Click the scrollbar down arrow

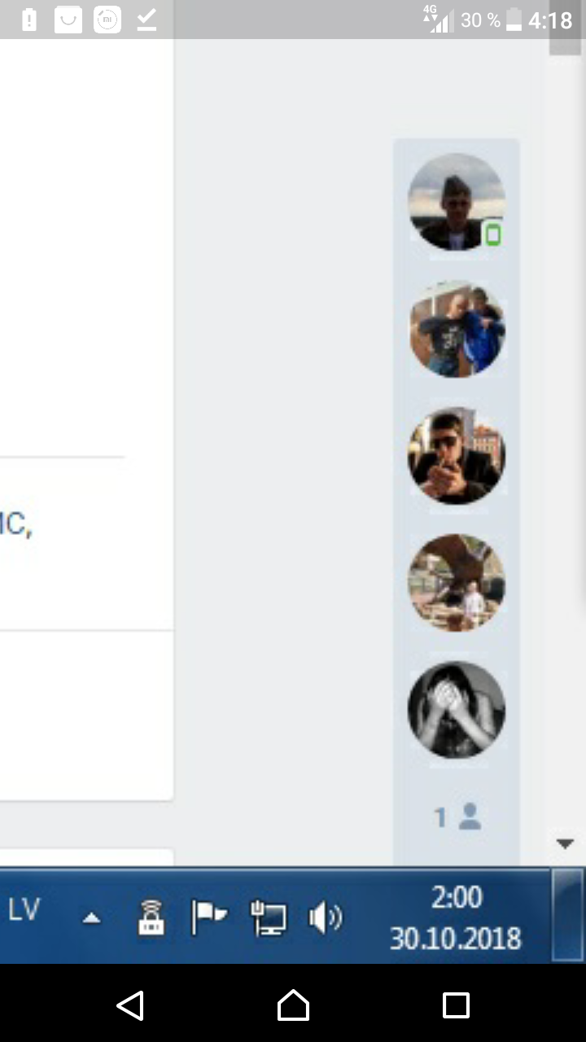565,843
